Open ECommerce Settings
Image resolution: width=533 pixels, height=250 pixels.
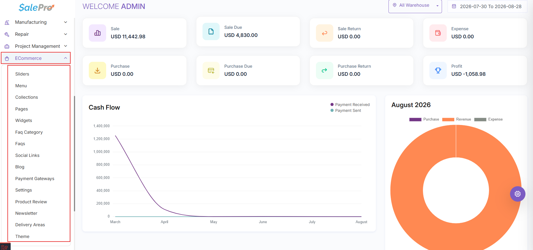coord(24,190)
